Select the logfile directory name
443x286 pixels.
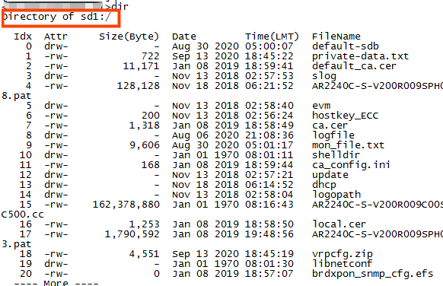point(333,135)
